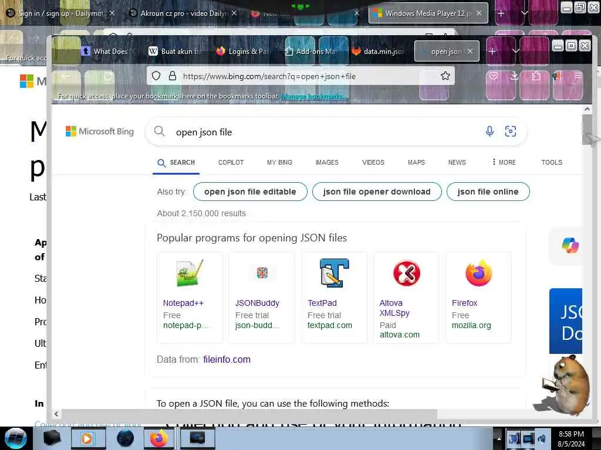
Task: Click the json file opener download suggestion
Action: point(377,192)
